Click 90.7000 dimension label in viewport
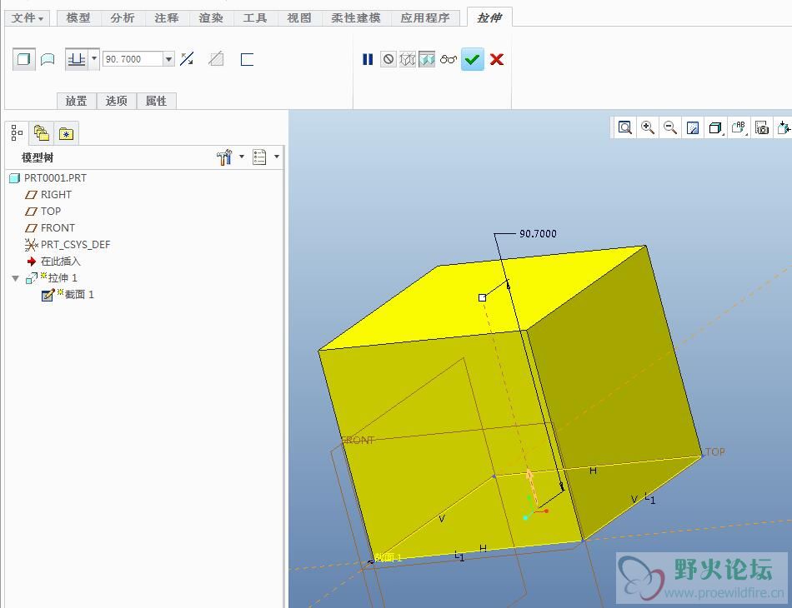Image resolution: width=792 pixels, height=608 pixels. [x=538, y=233]
